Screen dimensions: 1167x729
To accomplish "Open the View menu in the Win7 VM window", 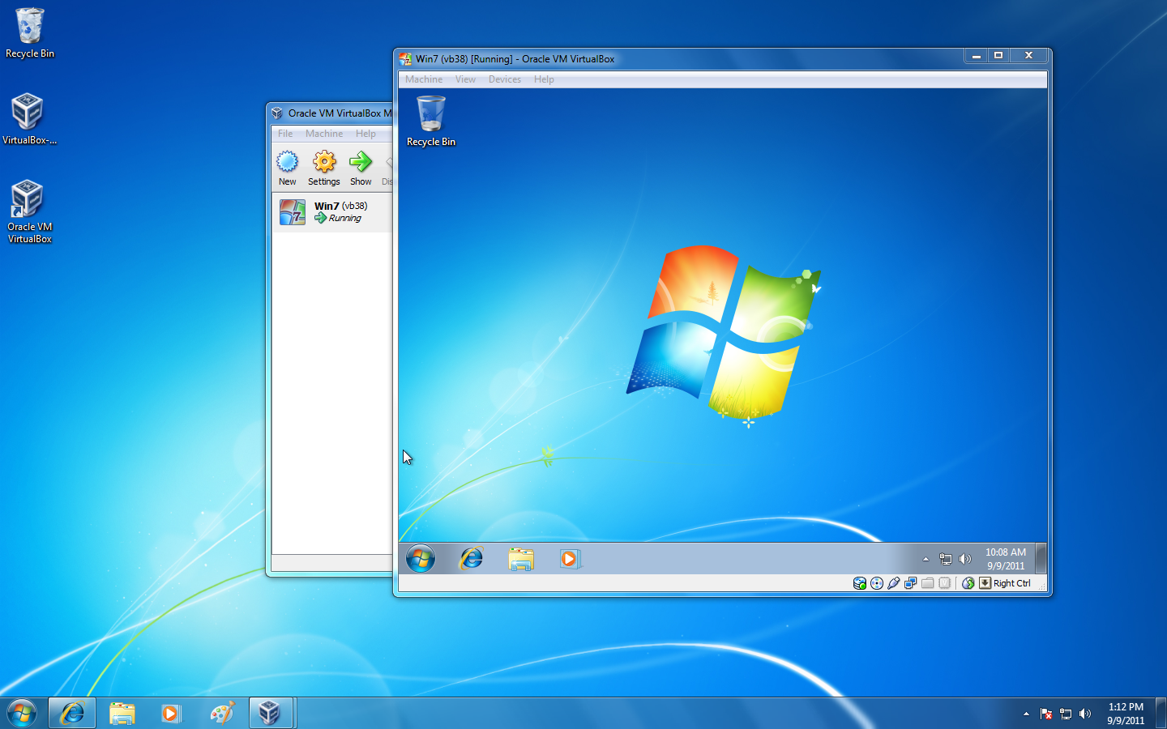I will 465,79.
